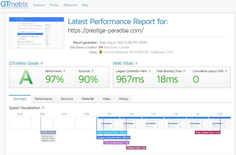Screen dimensions: 236x155
Task: Open help icon for Cumulative Layout Shift
Action: pos(226,71)
